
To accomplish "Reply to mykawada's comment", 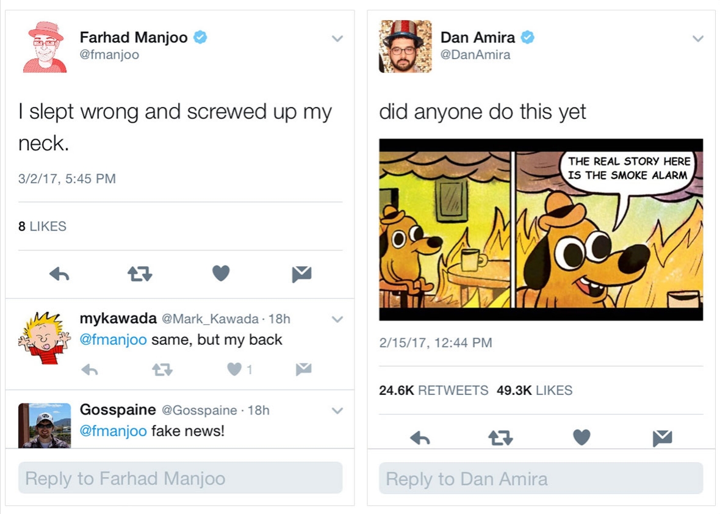I will pos(90,369).
